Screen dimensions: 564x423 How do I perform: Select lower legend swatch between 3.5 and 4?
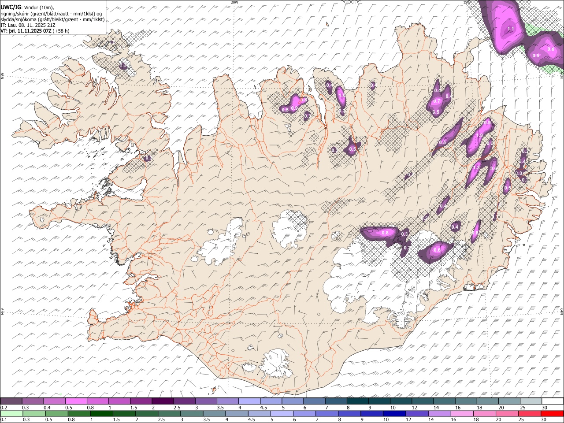pyautogui.click(x=214, y=413)
